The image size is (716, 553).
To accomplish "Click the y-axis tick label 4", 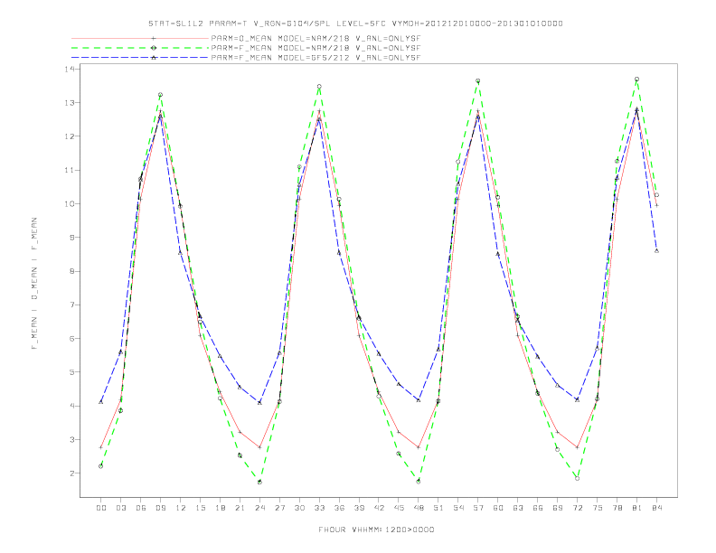I will pyautogui.click(x=72, y=406).
